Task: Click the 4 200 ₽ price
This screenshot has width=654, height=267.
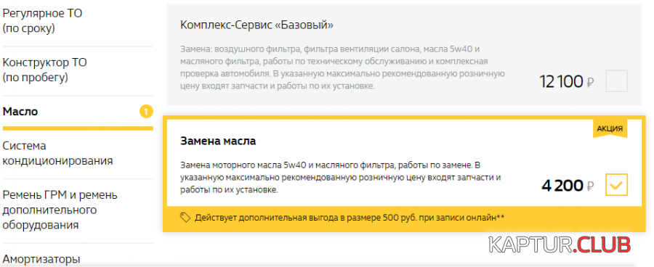Action: (x=568, y=185)
